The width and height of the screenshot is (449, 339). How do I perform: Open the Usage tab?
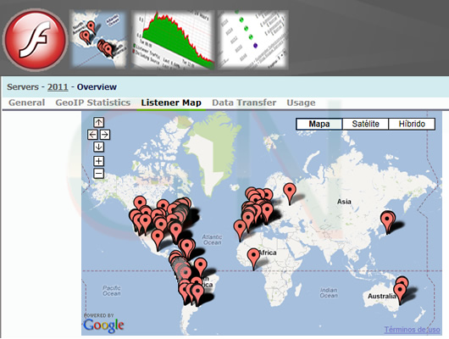click(301, 103)
